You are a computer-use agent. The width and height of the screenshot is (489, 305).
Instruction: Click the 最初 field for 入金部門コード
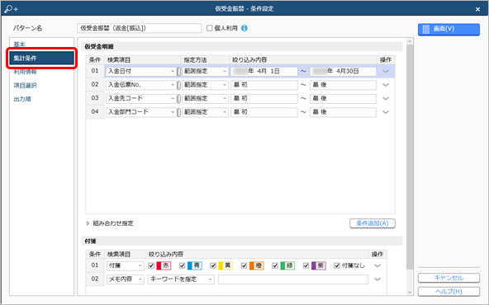tap(264, 112)
